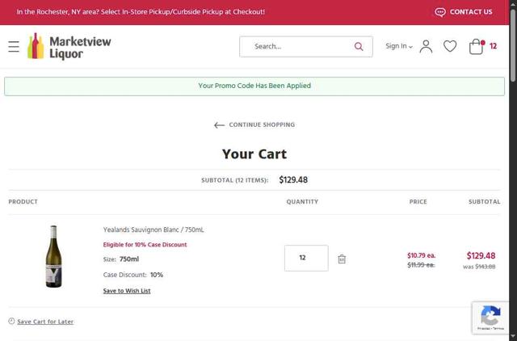Viewport: 517px width, 341px height.
Task: Click the clock icon beside Save Cart
Action: point(11,321)
